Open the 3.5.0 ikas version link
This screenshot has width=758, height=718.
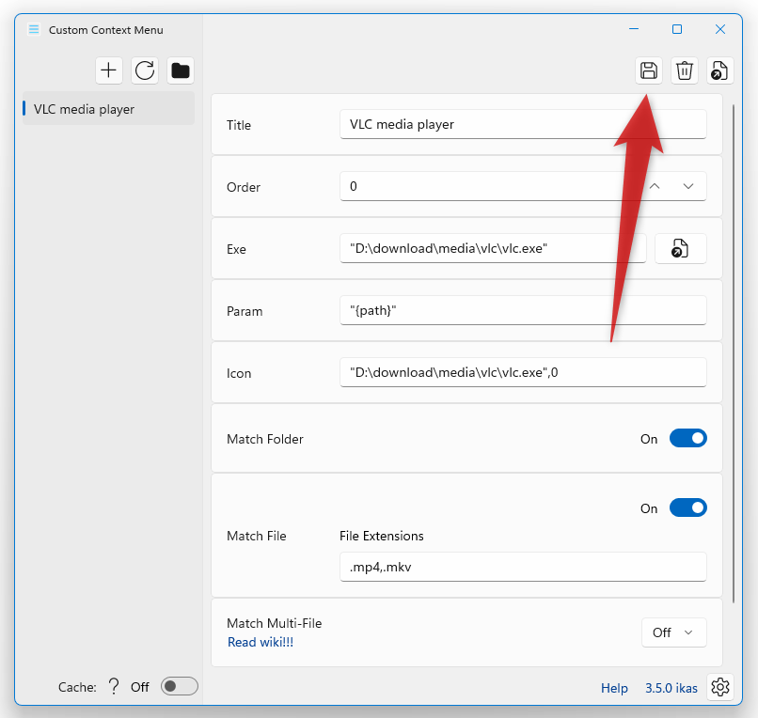point(671,688)
